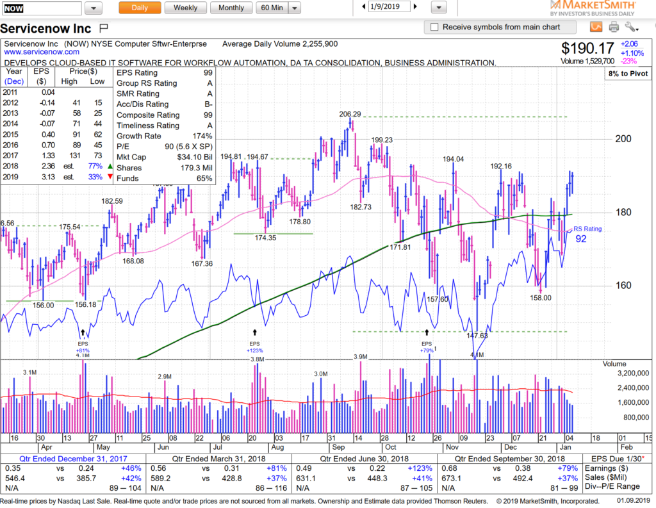Click the 147.63 price low label

pos(477,336)
